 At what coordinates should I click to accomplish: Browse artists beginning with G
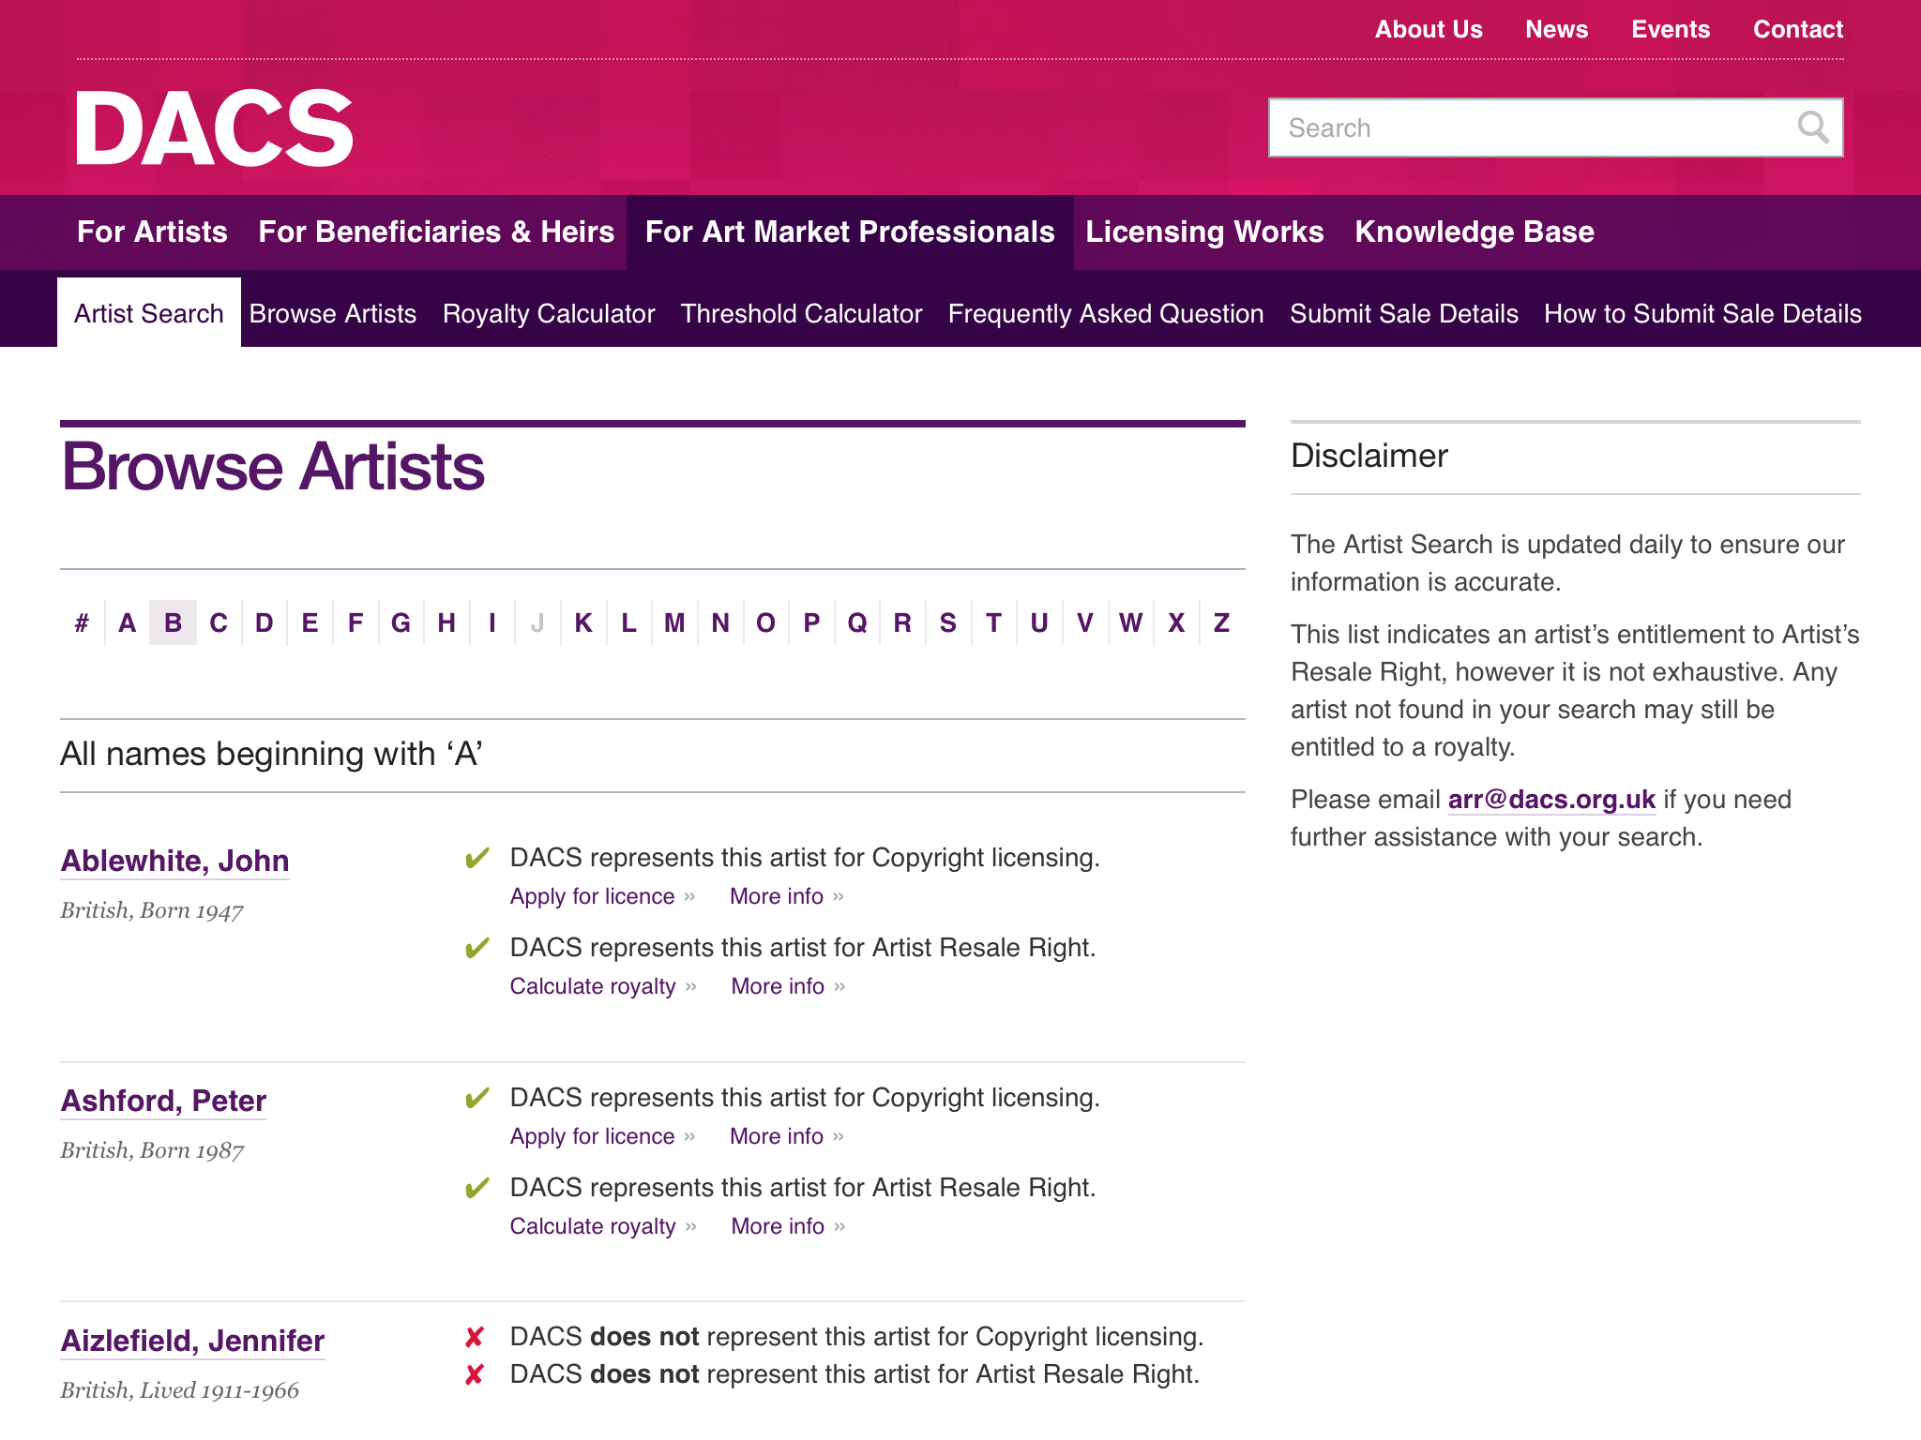tap(401, 622)
